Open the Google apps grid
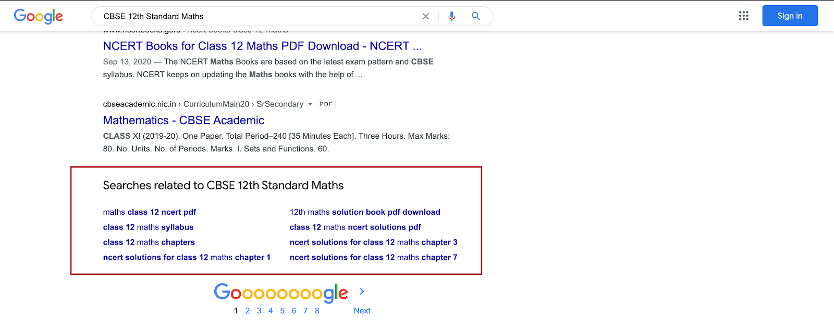This screenshot has width=834, height=328. pyautogui.click(x=744, y=16)
